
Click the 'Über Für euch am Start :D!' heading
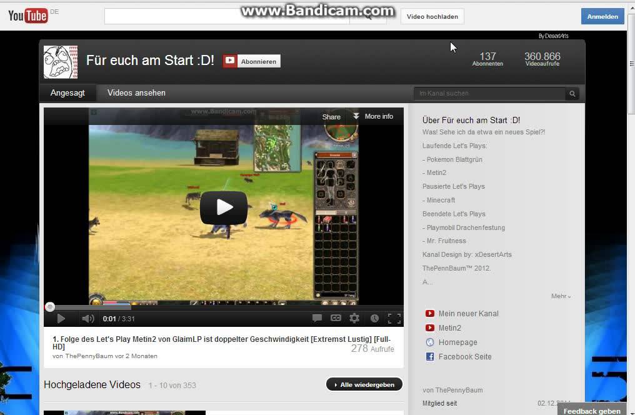[x=471, y=120]
